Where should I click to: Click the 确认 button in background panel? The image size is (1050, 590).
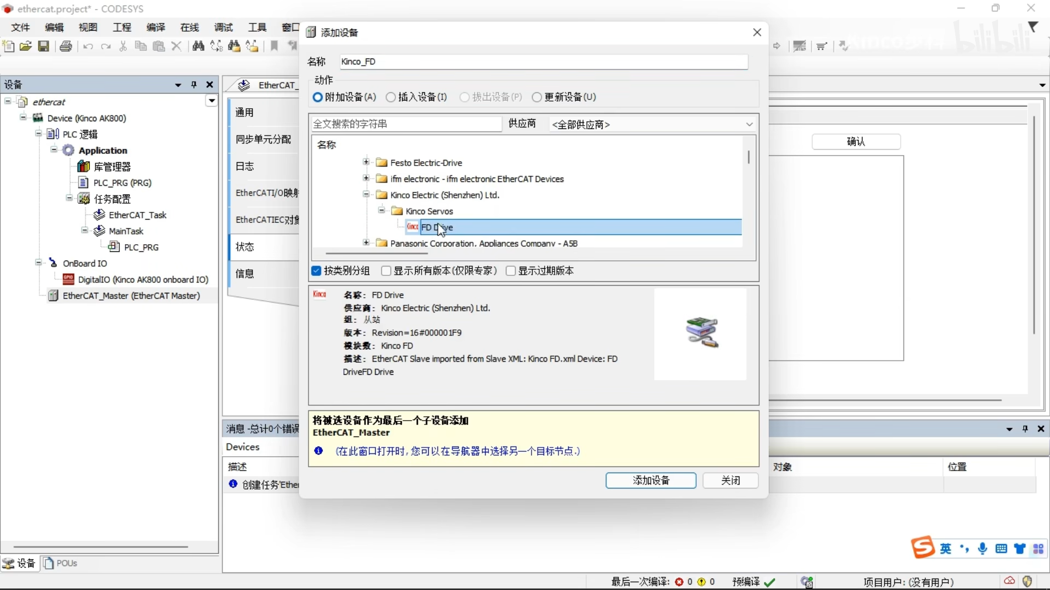[856, 142]
